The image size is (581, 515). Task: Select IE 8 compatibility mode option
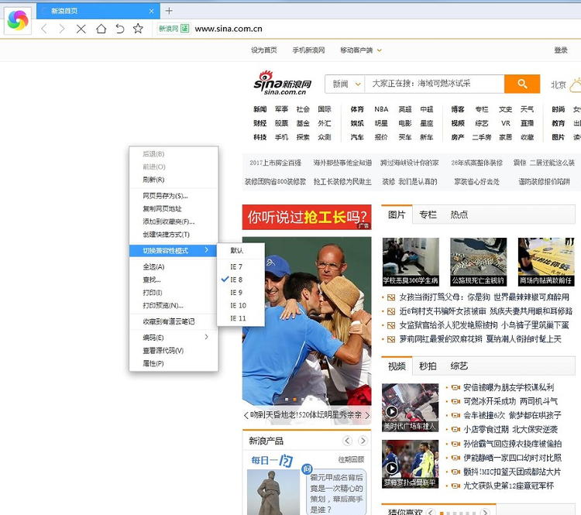(236, 280)
